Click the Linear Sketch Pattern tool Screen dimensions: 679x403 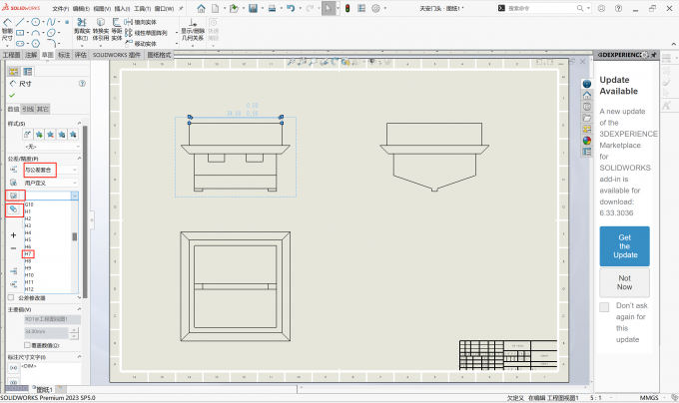tap(147, 33)
